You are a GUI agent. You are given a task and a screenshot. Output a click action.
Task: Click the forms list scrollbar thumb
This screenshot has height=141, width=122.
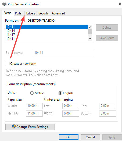point(90,32)
